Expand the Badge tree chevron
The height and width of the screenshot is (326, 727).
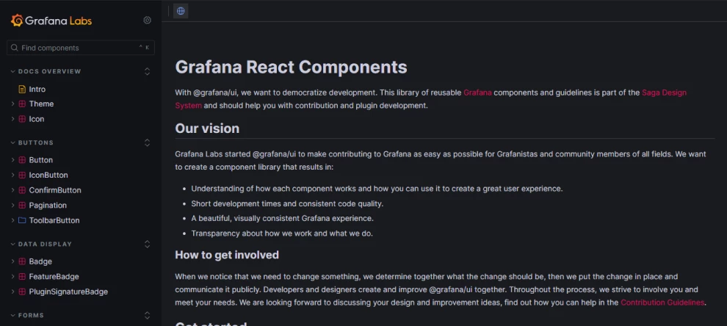[13, 261]
